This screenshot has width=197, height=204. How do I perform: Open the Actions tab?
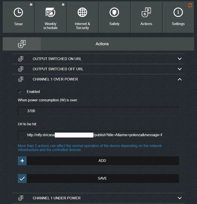click(x=146, y=17)
